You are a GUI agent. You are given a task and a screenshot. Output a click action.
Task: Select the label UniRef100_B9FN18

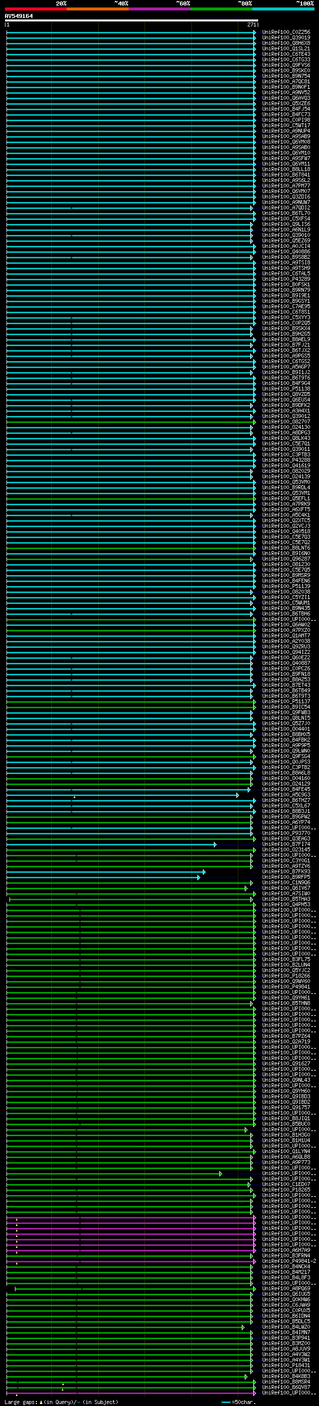coord(286,674)
